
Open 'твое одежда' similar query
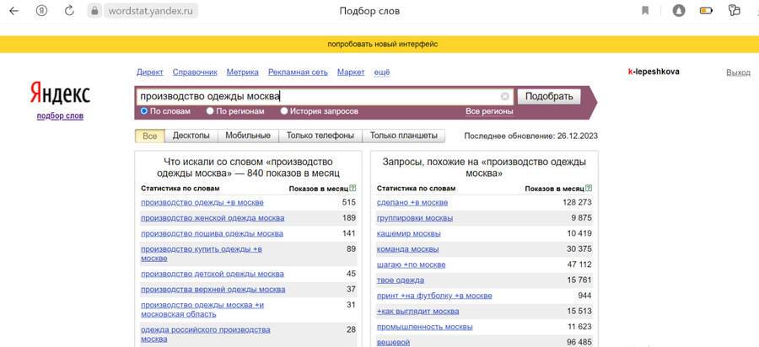pos(401,280)
